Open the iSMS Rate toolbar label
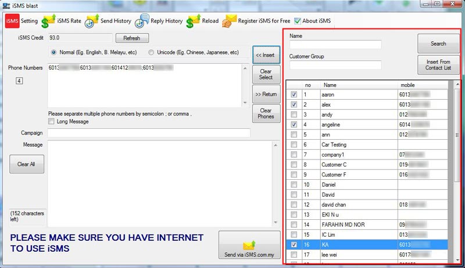The width and height of the screenshot is (465, 268). click(x=69, y=21)
